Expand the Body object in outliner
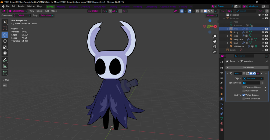 coord(228,32)
